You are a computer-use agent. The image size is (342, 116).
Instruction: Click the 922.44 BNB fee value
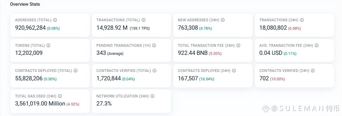(x=193, y=53)
